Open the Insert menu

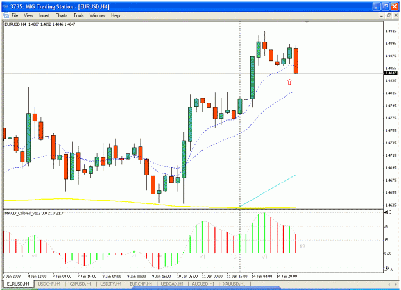[x=44, y=15]
